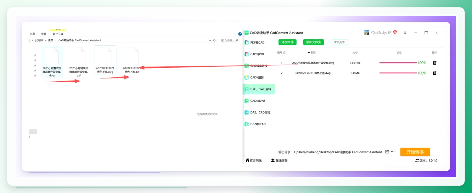
Task: Click the 添加文件夹 button
Action: (314, 42)
